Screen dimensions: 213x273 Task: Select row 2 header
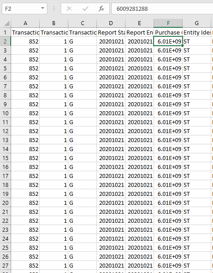pos(5,41)
